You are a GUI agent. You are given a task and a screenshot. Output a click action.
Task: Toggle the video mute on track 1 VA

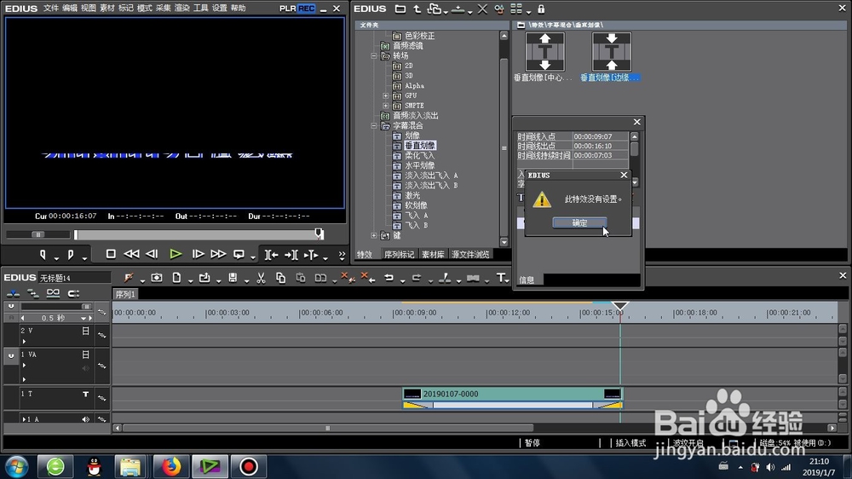[x=85, y=355]
